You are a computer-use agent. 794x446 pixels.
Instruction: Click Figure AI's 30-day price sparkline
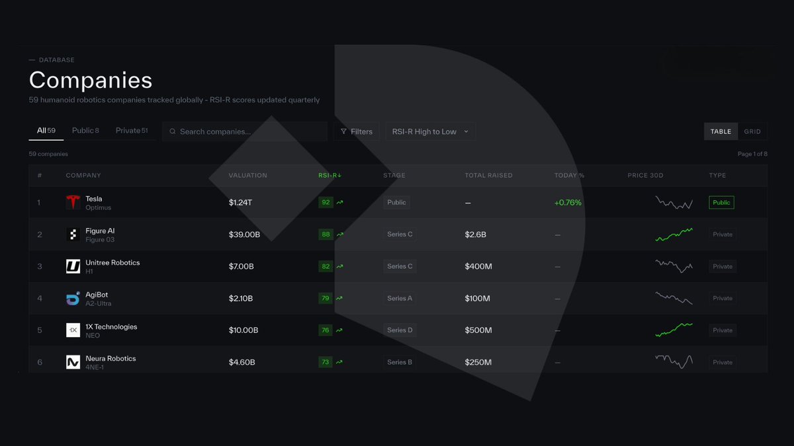[674, 235]
